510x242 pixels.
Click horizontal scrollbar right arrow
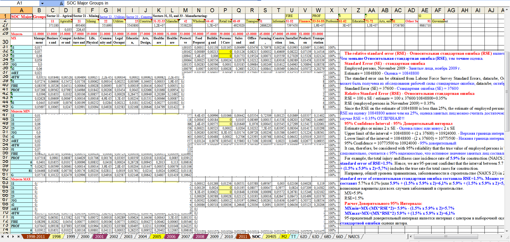pos(501,236)
